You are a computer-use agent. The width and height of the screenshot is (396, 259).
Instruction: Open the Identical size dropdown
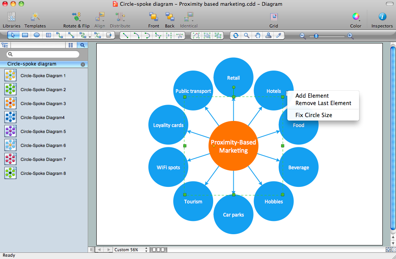(189, 20)
